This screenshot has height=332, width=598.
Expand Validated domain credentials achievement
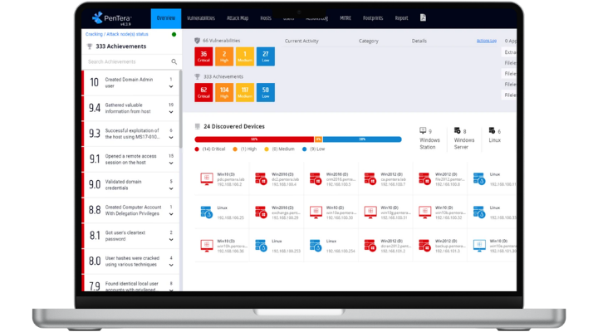[171, 188]
